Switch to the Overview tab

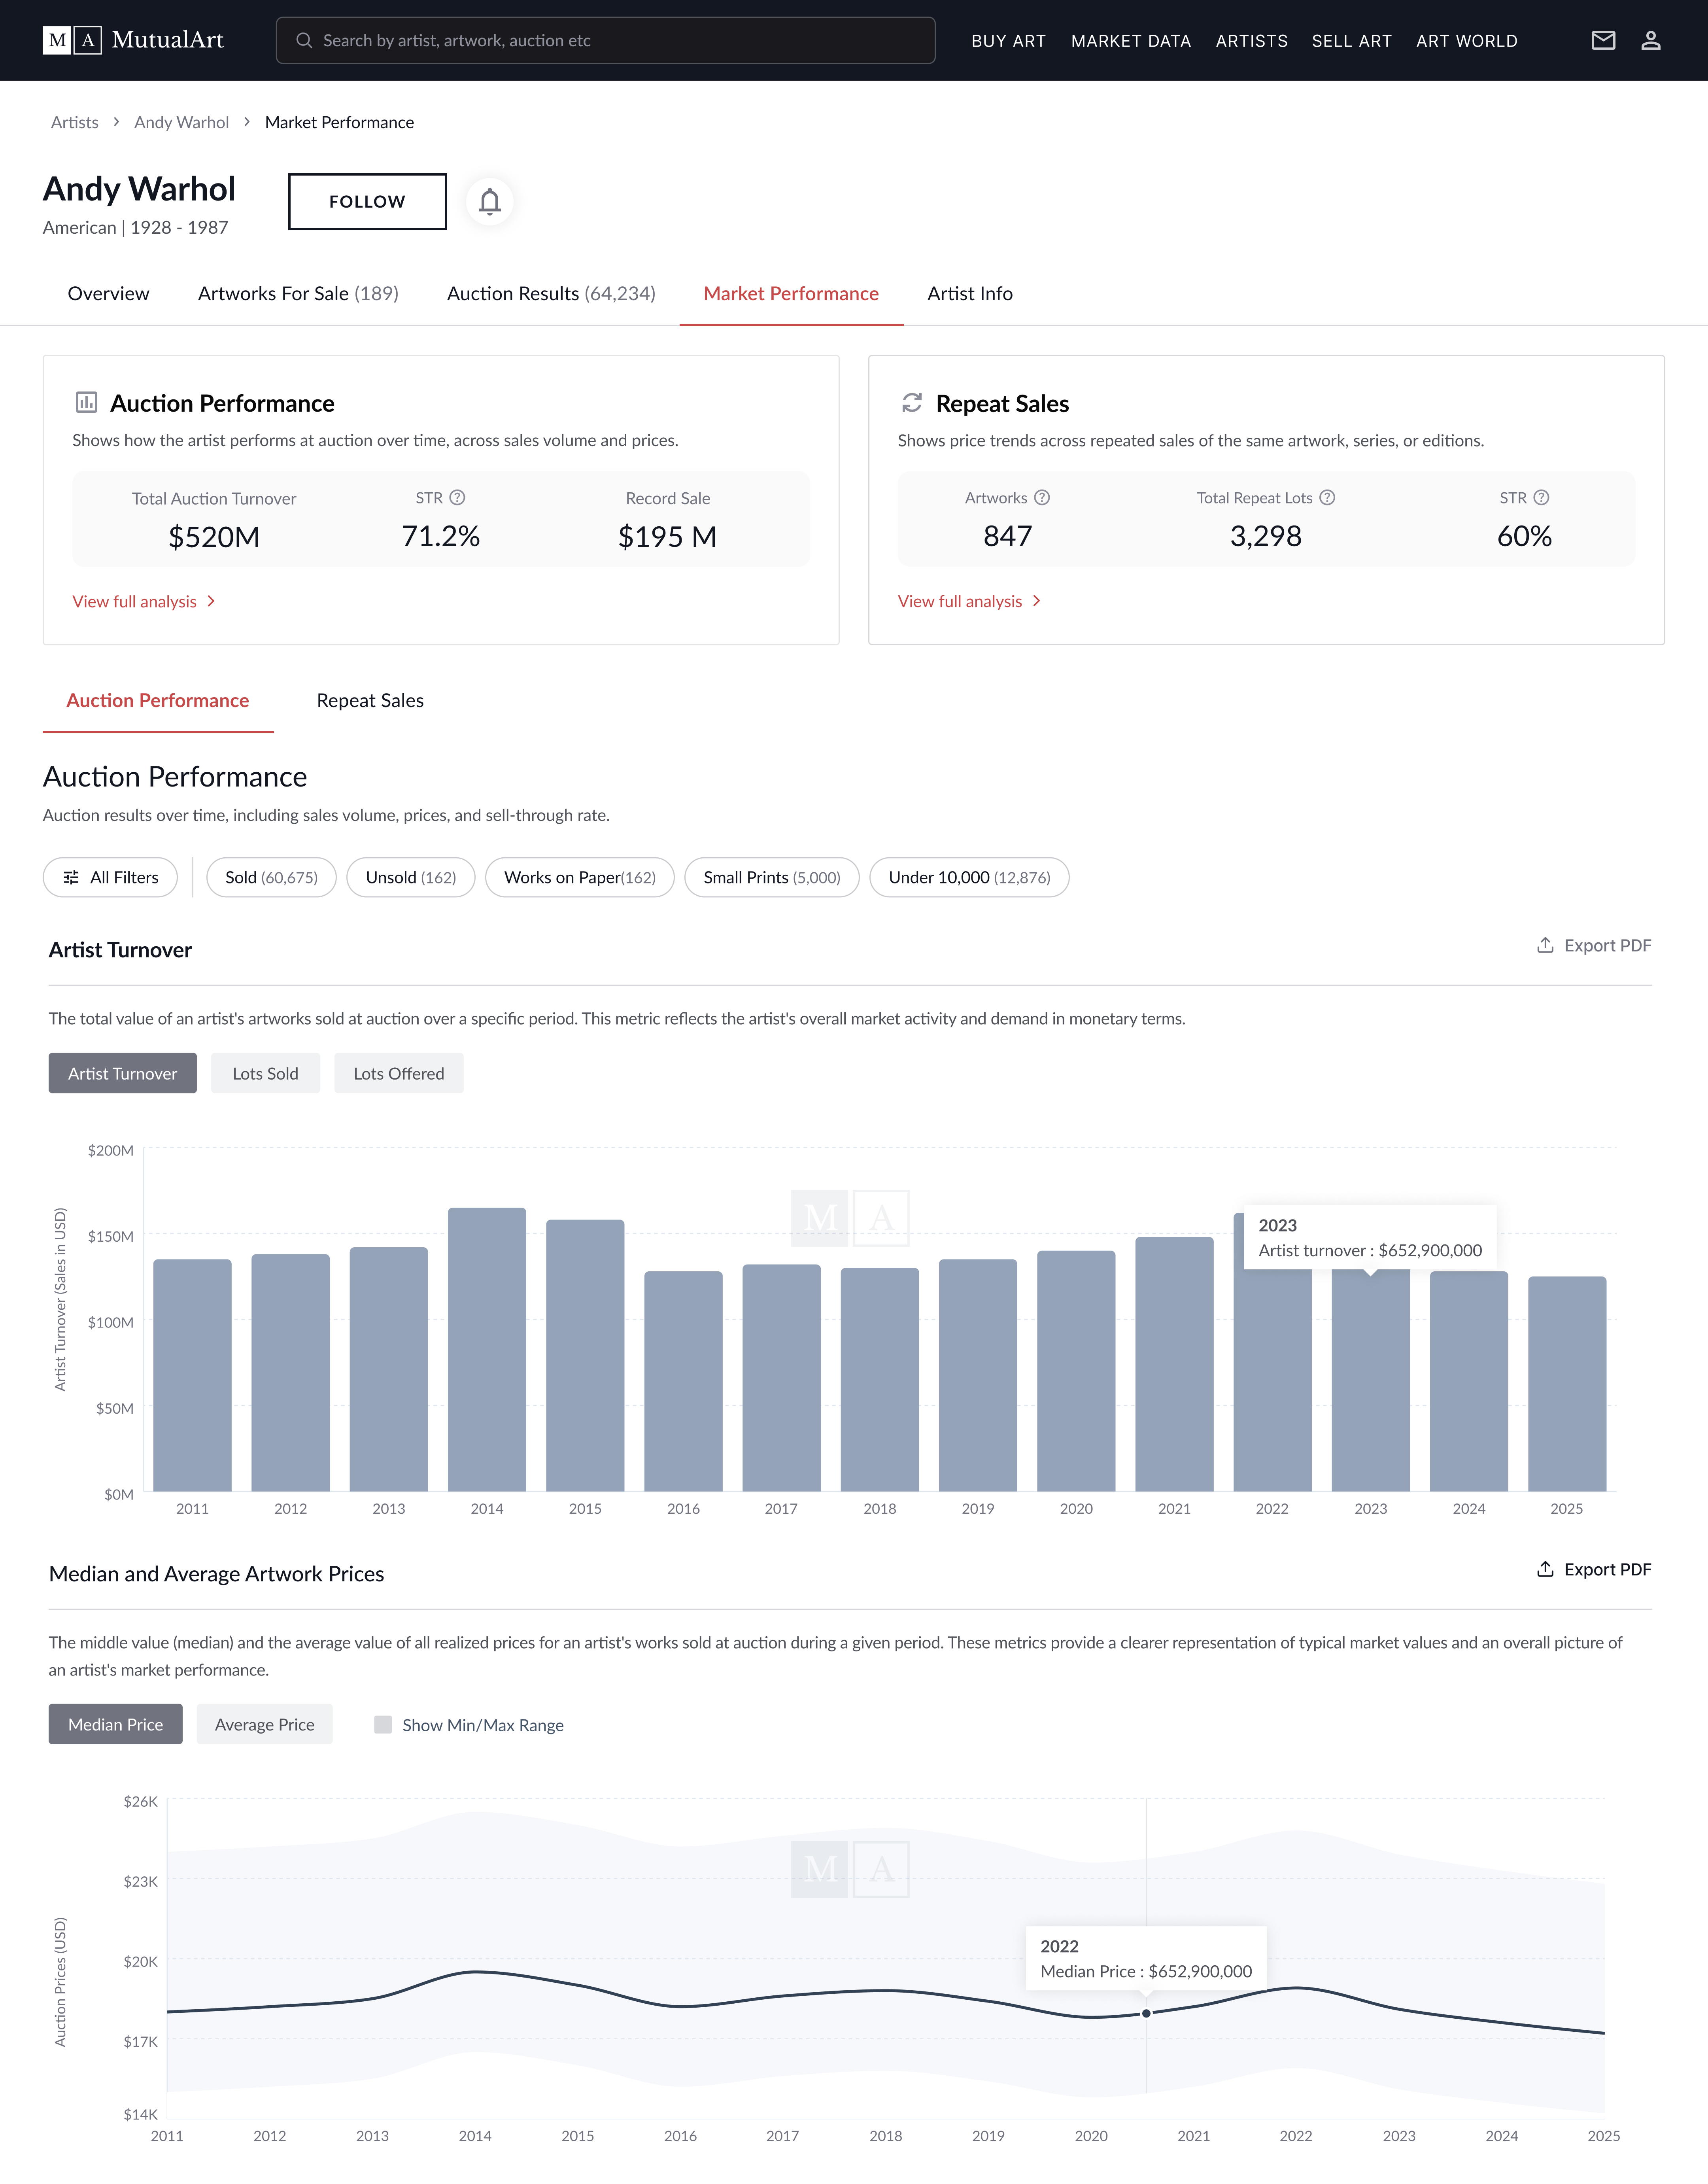tap(108, 293)
